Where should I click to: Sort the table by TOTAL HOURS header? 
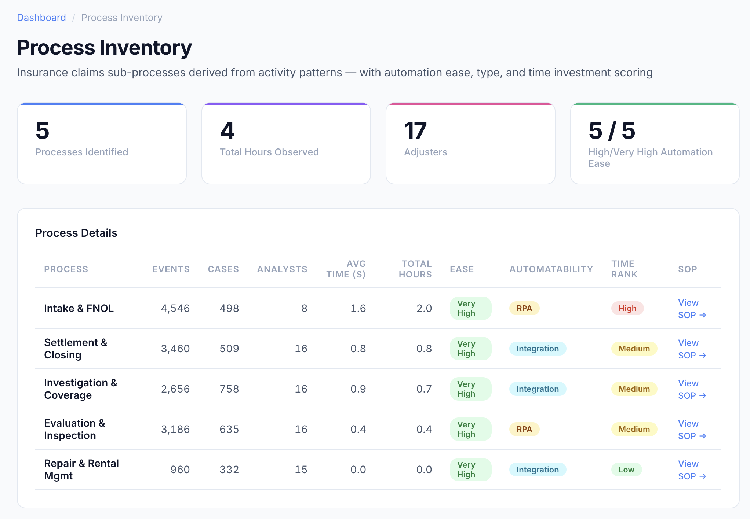click(415, 269)
